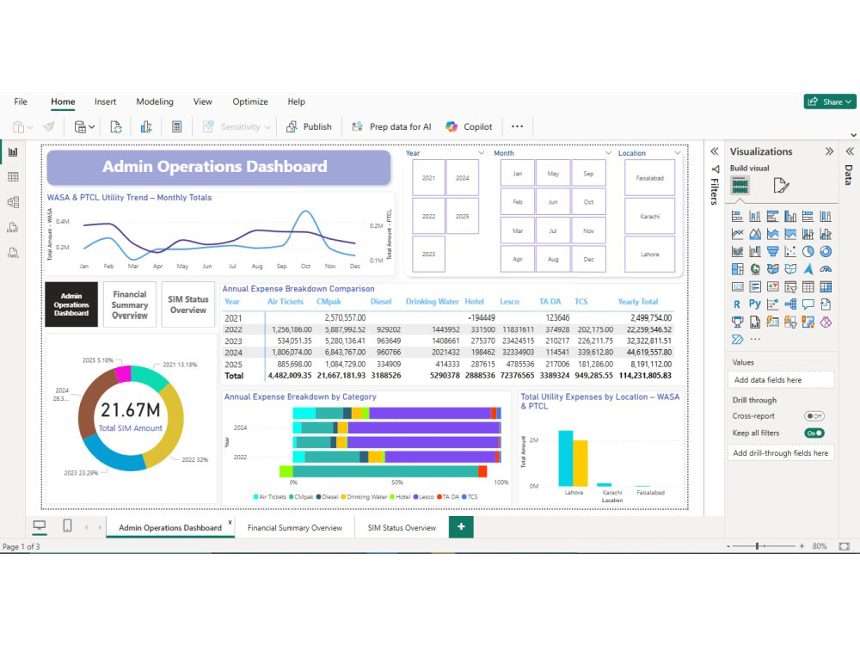Viewport: 860px width, 645px height.
Task: Select Faisalabad in the Location slicer
Action: (650, 178)
